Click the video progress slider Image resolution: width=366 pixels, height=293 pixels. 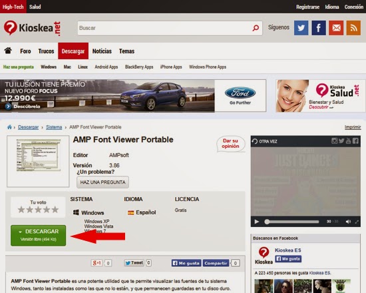click(x=291, y=222)
